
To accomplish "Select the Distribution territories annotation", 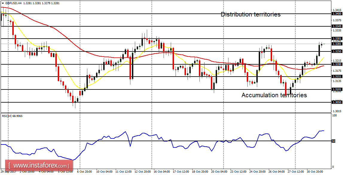I will [x=251, y=14].
